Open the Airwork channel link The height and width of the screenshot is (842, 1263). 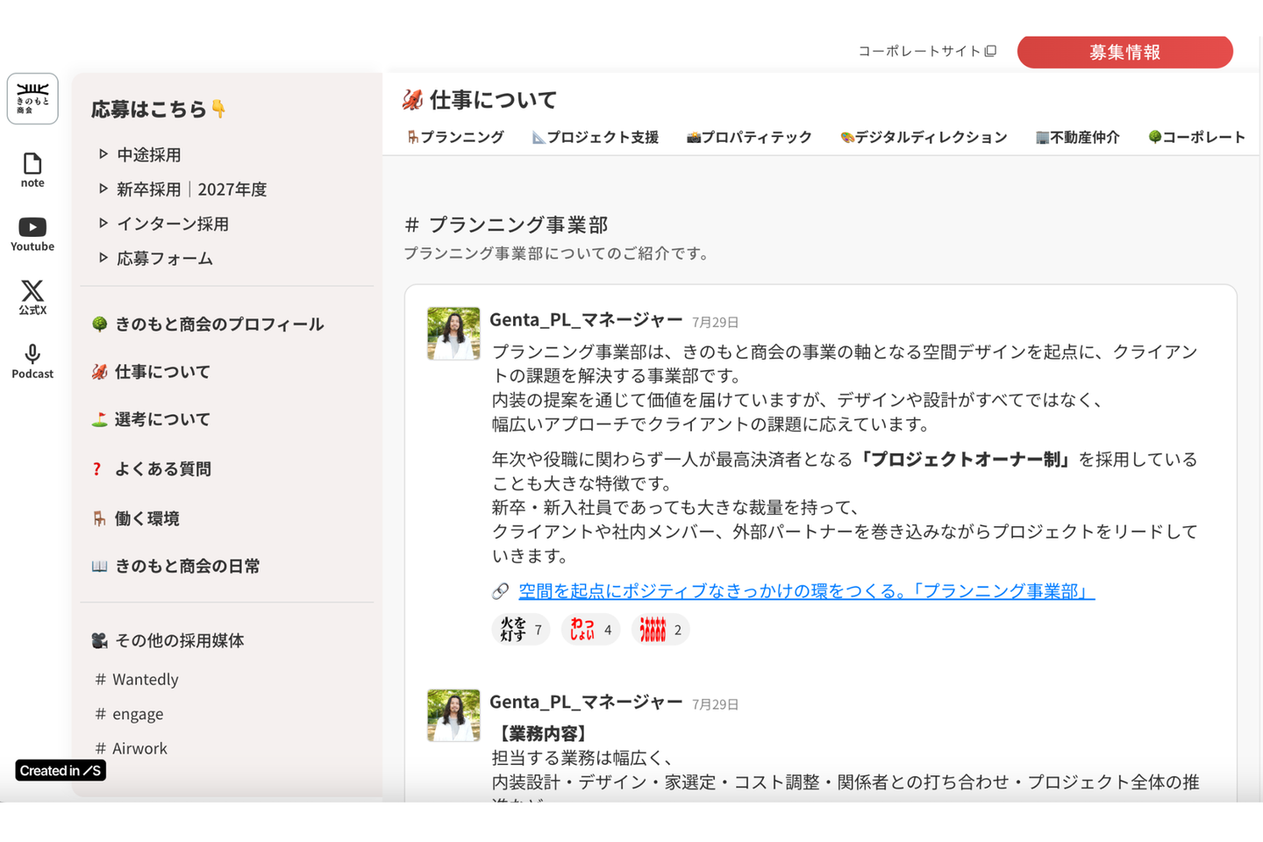[x=139, y=748]
